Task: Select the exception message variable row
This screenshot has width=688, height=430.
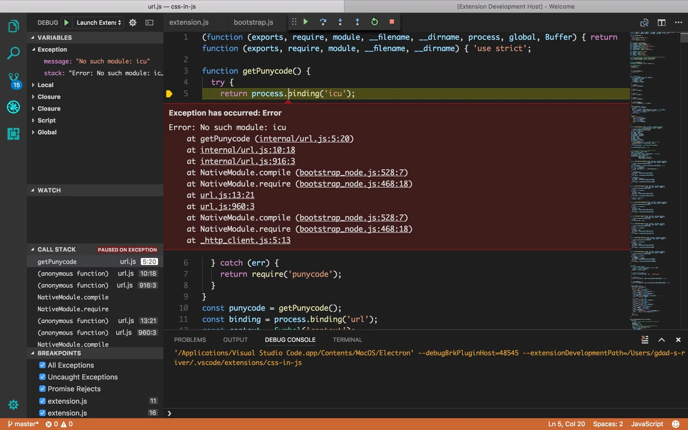Action: tap(95, 61)
